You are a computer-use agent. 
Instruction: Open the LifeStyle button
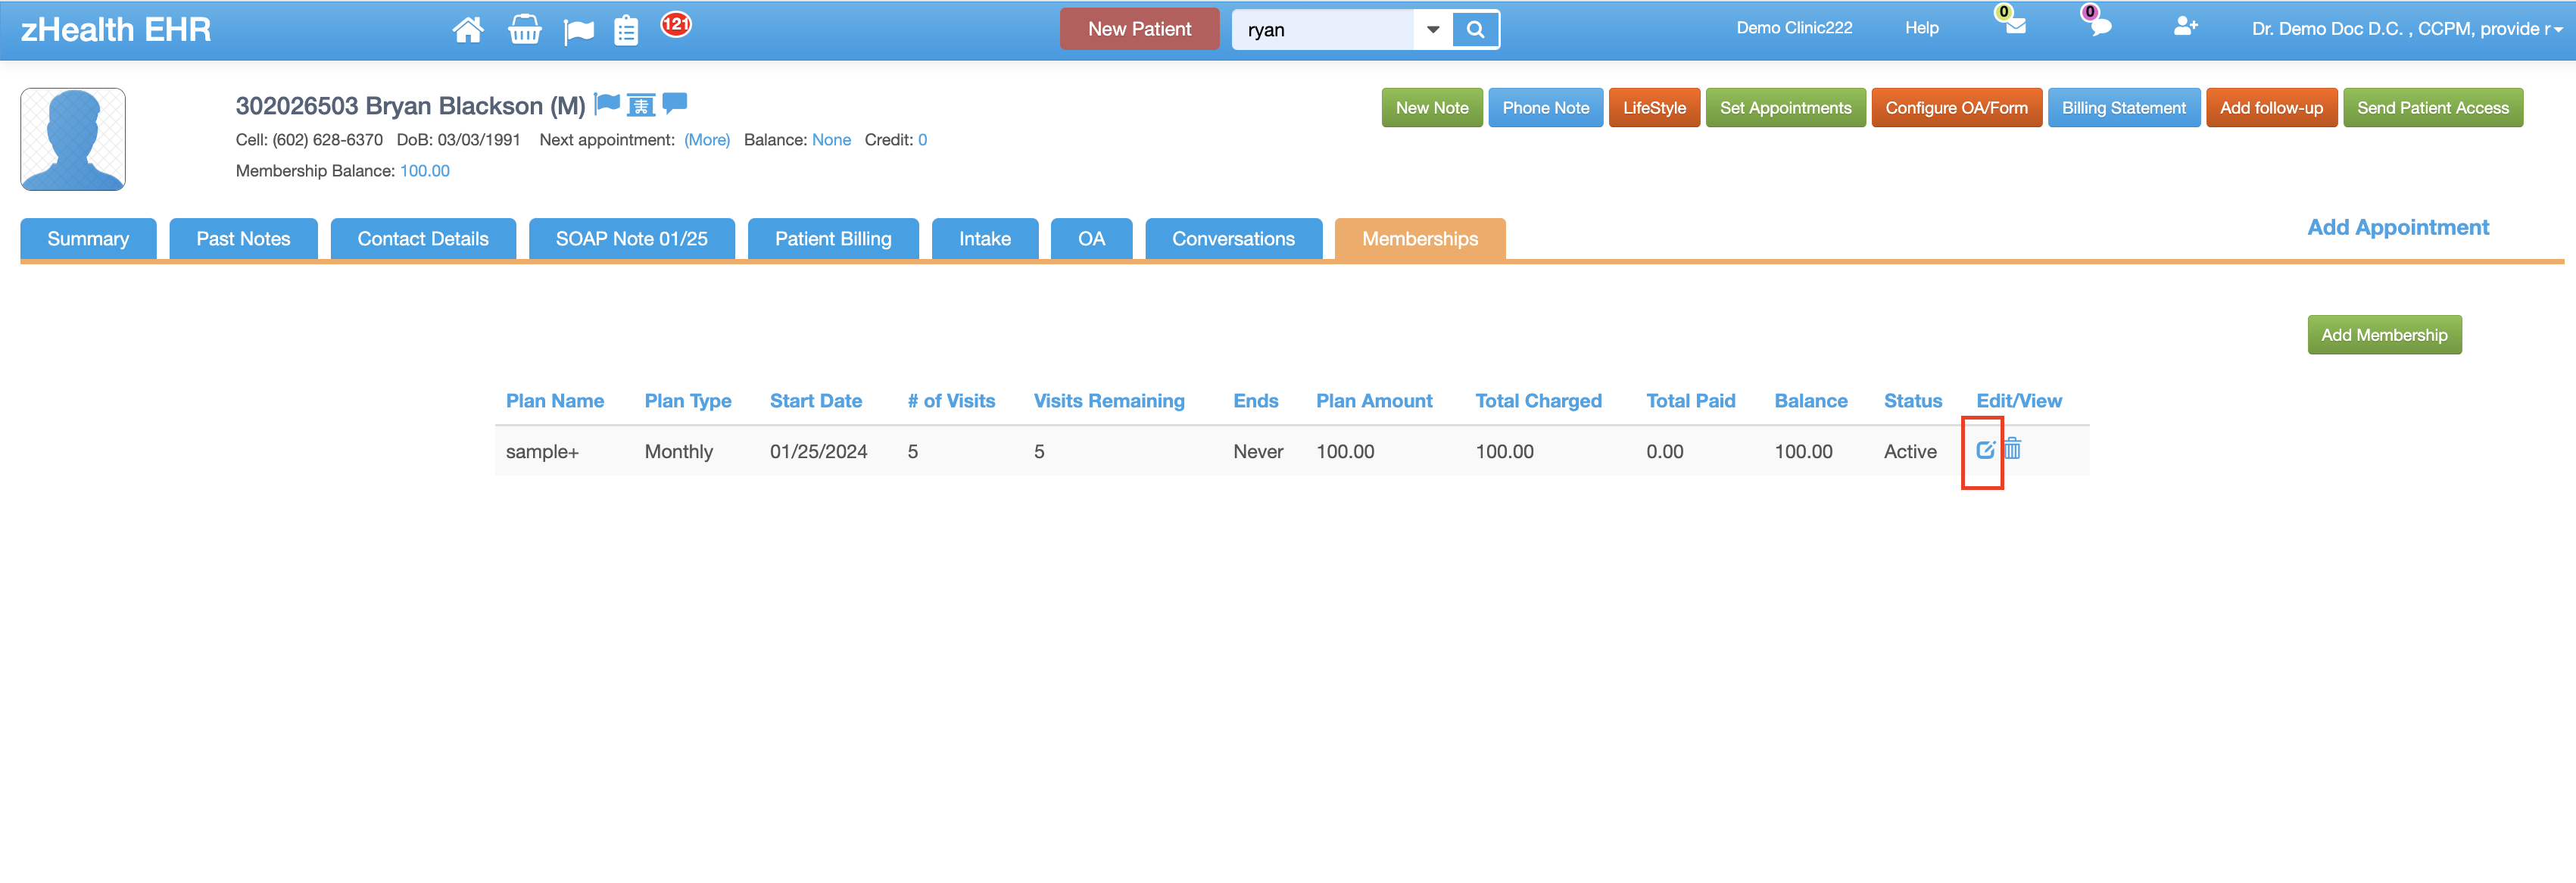coord(1654,108)
